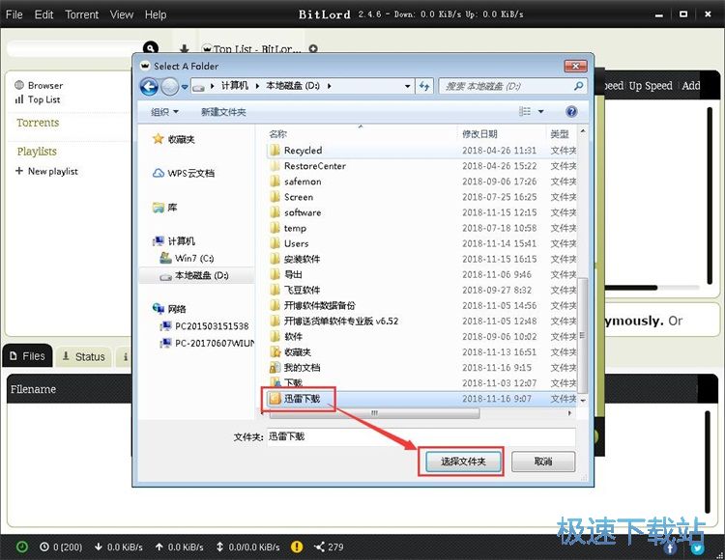Click the refresh button beside address bar
The image size is (725, 560).
tap(424, 86)
